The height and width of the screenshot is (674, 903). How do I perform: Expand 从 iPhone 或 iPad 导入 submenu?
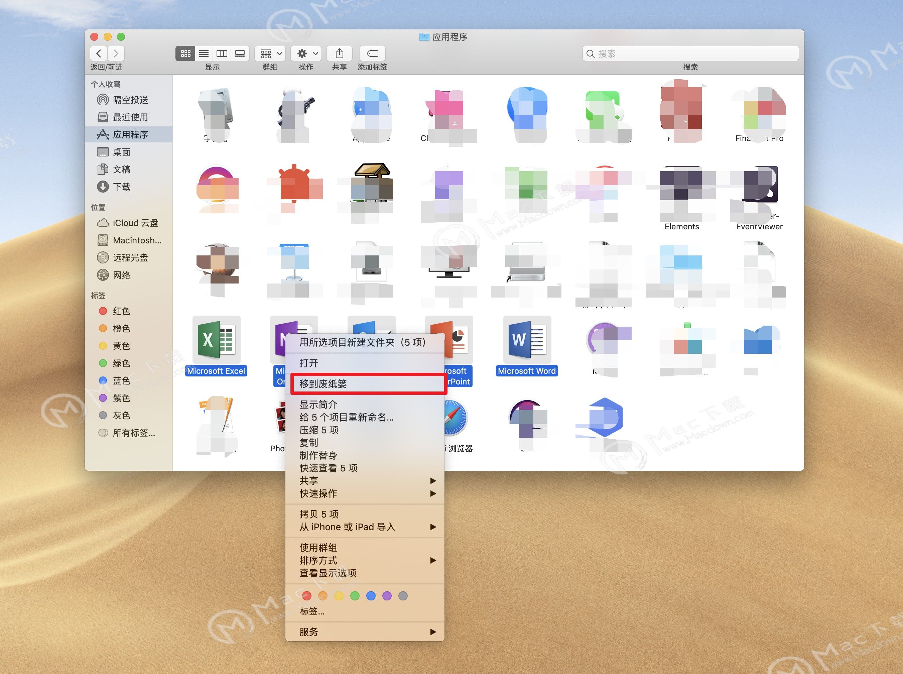[x=365, y=527]
